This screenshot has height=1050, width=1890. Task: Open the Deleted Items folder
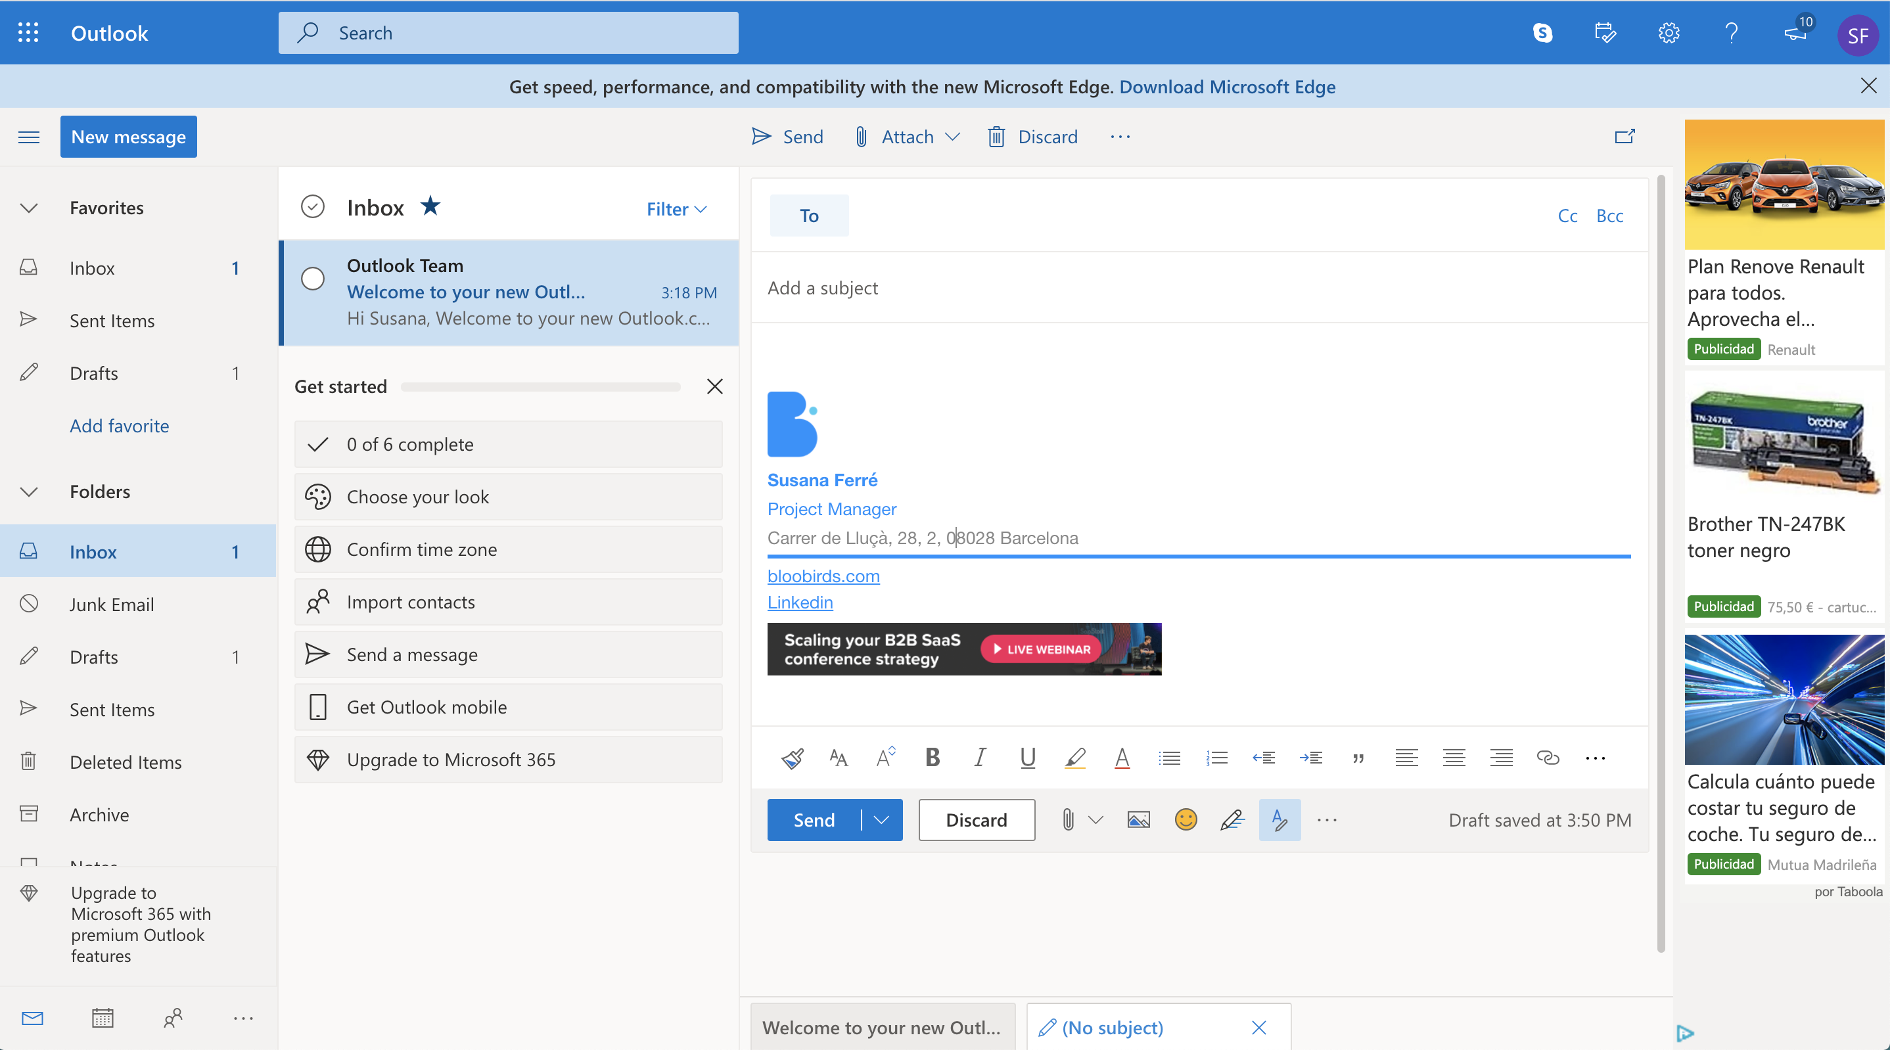[138, 762]
